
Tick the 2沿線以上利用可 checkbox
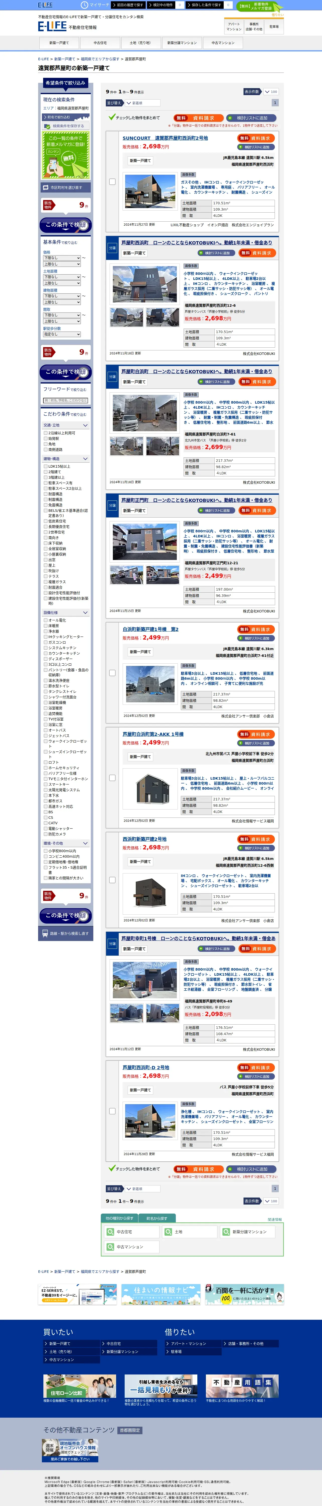click(46, 433)
